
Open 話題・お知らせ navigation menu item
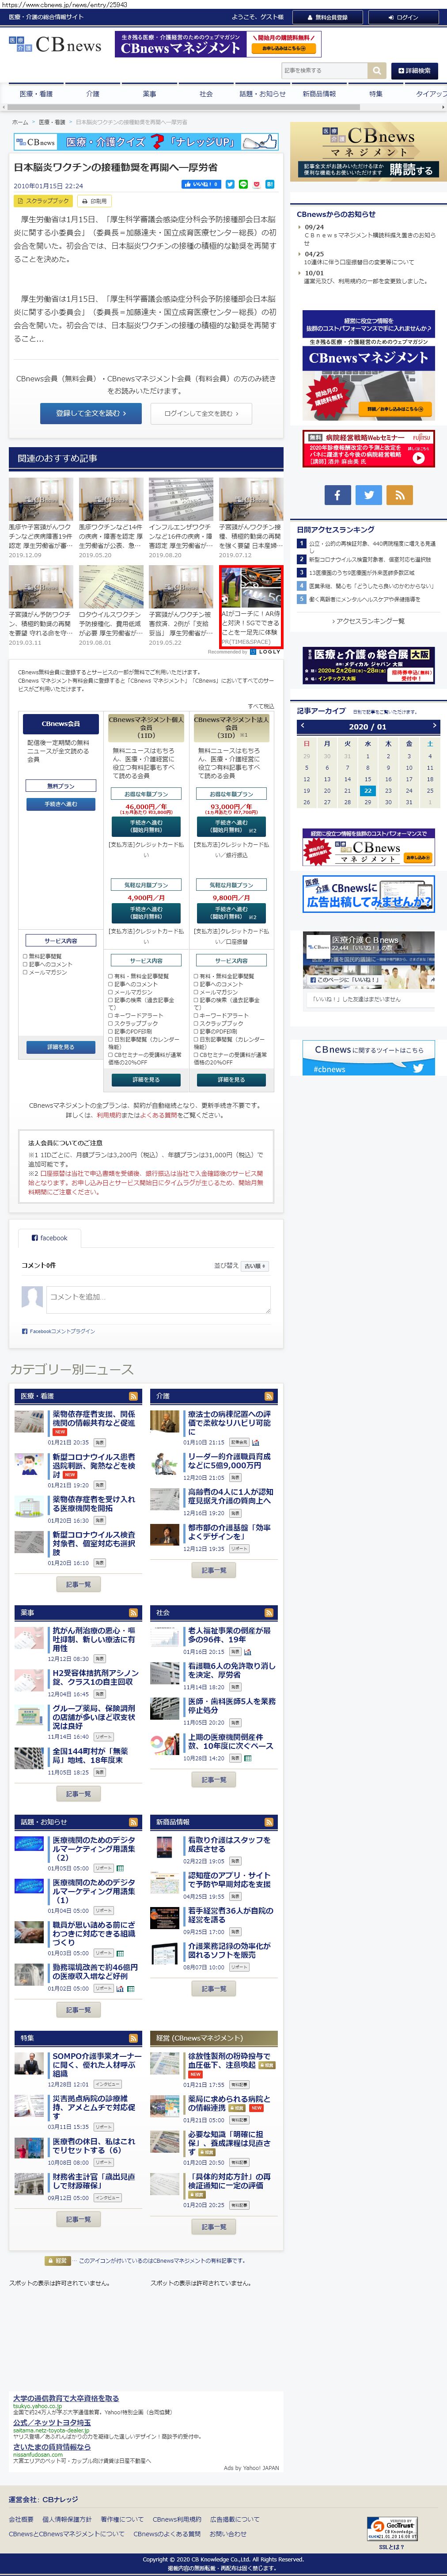(262, 94)
